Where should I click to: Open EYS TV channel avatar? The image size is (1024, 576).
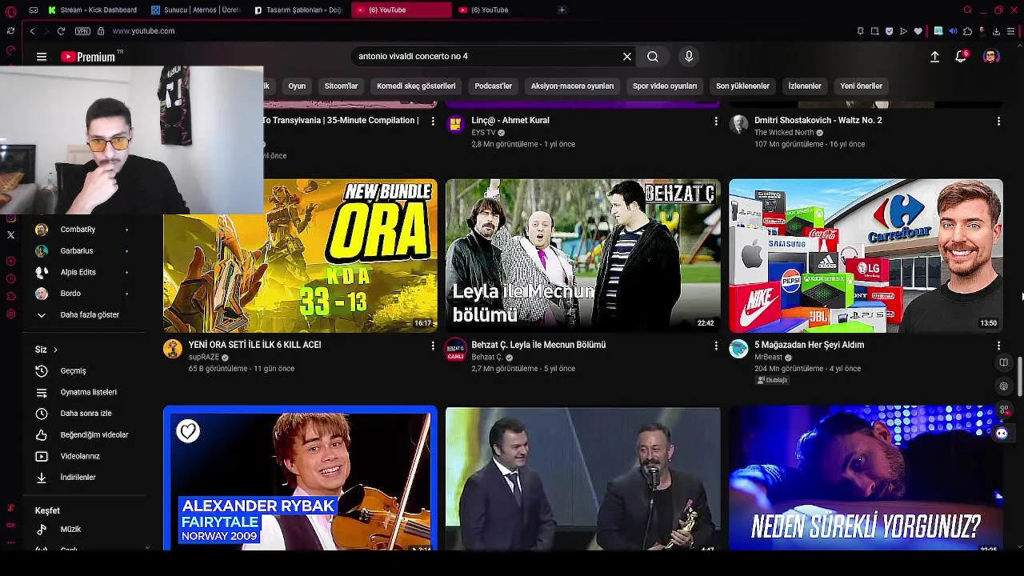(x=455, y=124)
